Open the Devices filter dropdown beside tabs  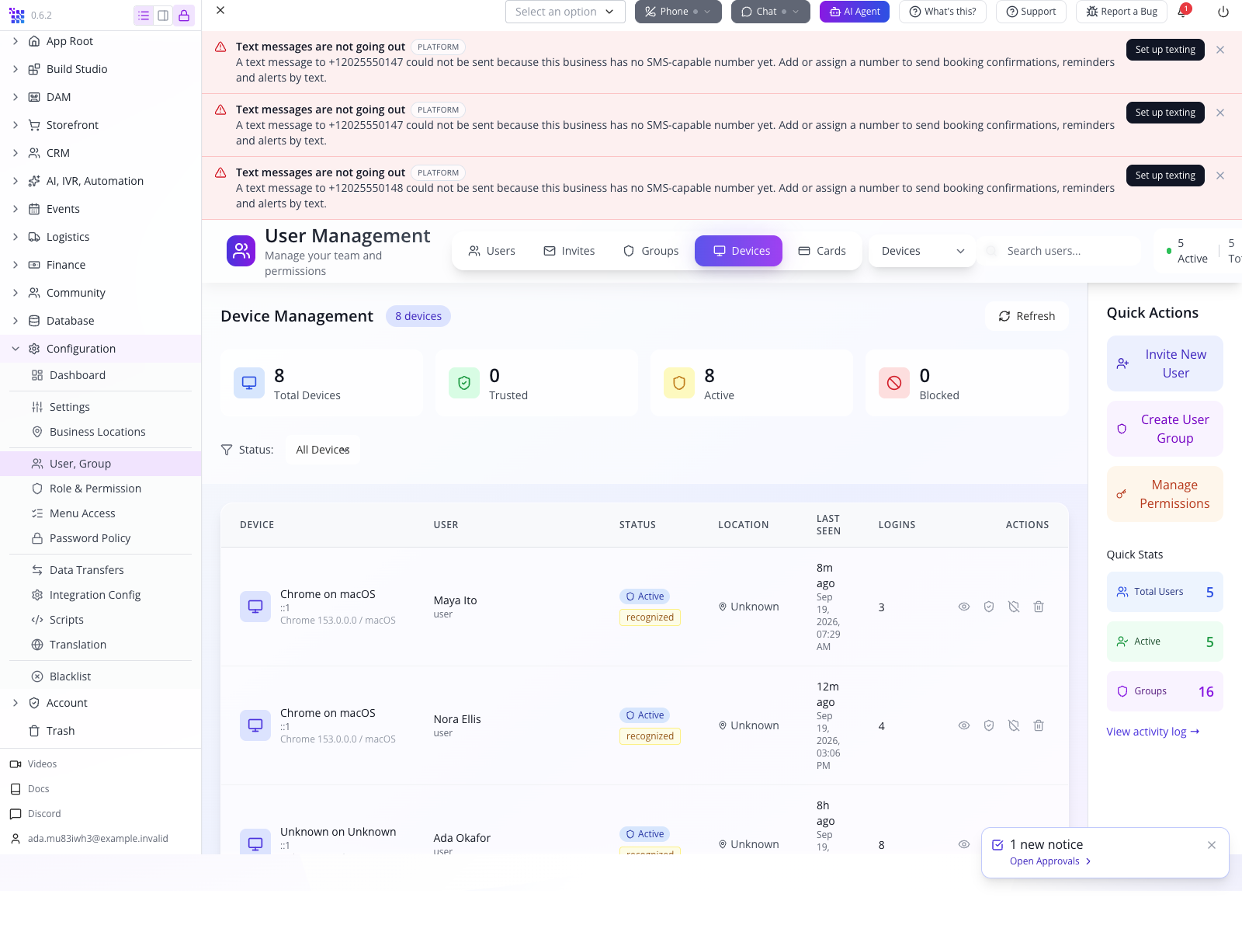point(922,251)
